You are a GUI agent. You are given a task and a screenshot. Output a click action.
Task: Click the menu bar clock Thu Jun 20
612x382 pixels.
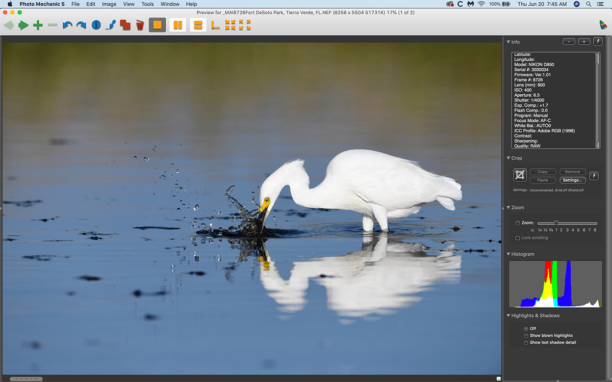click(x=541, y=4)
